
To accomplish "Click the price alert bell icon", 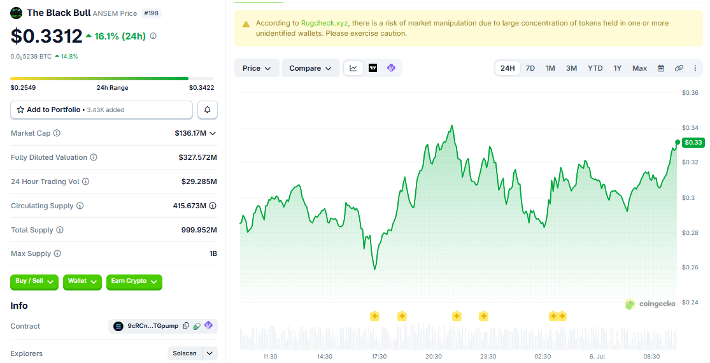I will pos(208,110).
